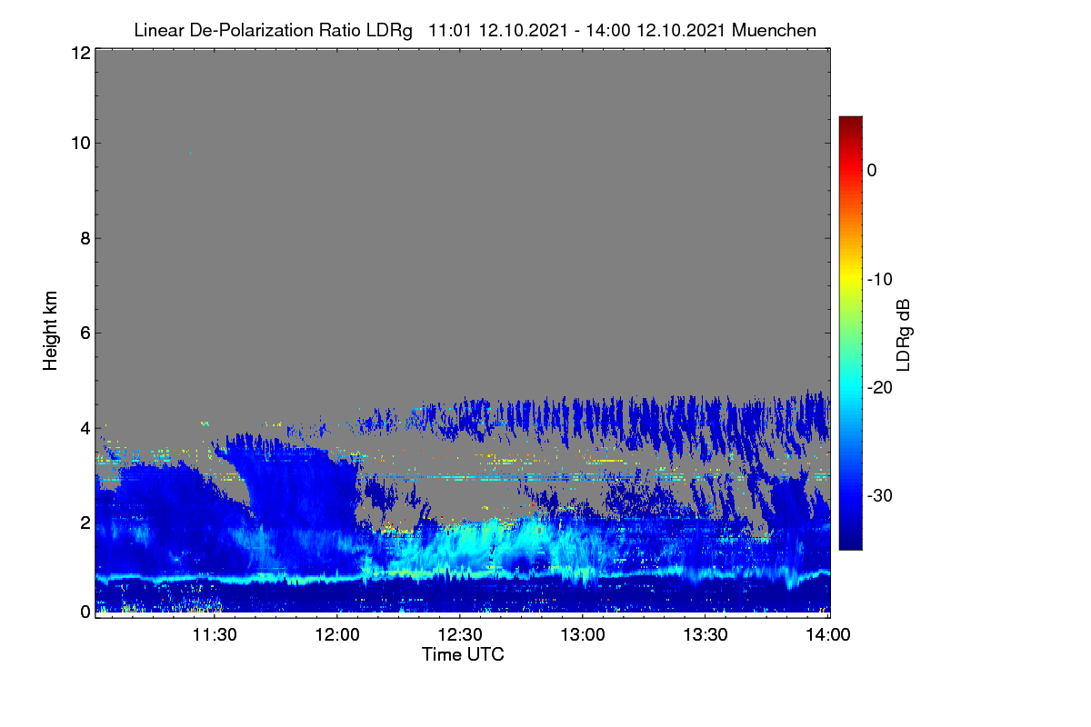Click the '11:30' time tick label

pyautogui.click(x=215, y=635)
